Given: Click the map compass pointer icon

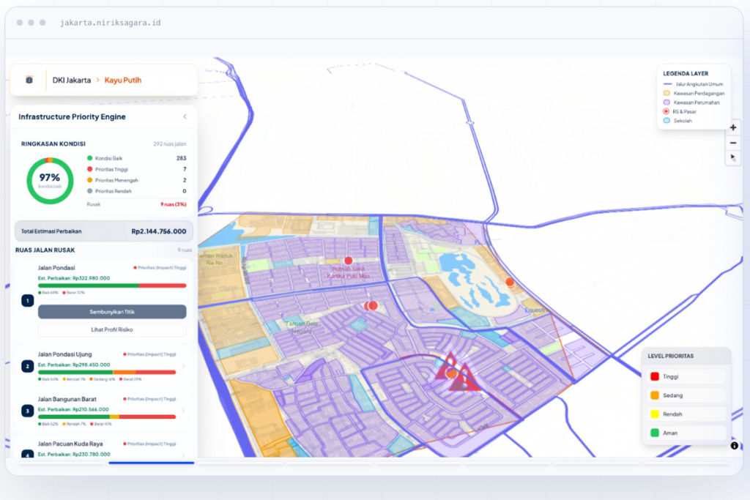Looking at the screenshot, I should pos(732,157).
